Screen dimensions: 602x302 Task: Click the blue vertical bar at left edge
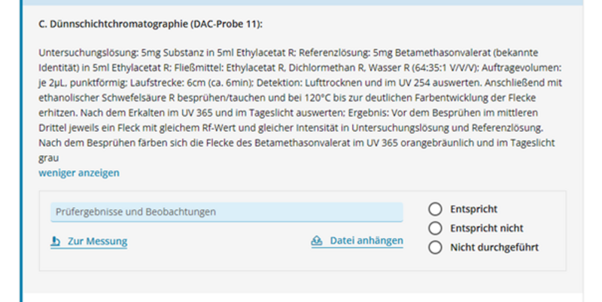(x=21, y=151)
